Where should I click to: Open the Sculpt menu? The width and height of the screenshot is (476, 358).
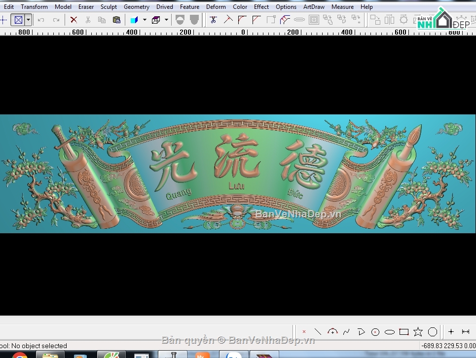coord(109,7)
